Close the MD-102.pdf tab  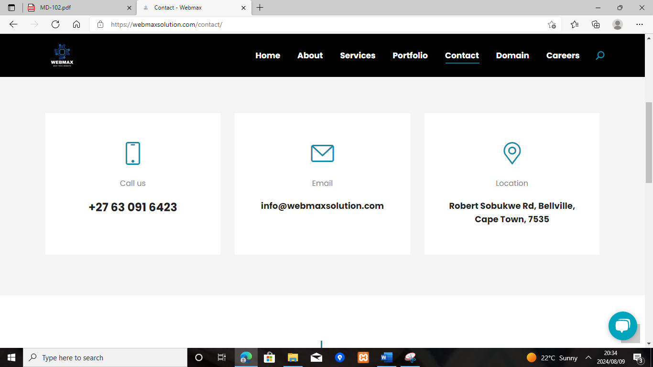129,8
